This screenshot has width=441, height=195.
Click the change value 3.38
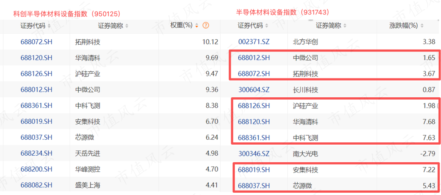[429, 42]
